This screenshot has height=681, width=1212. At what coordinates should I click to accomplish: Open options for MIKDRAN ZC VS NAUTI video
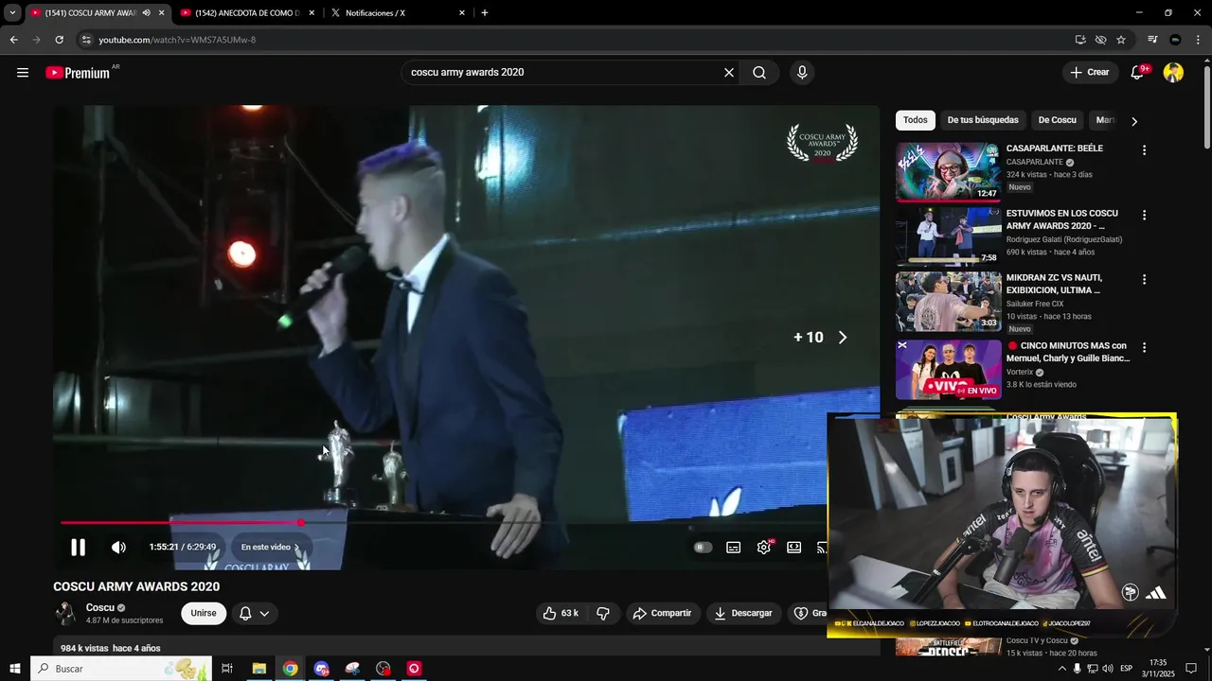click(x=1144, y=280)
